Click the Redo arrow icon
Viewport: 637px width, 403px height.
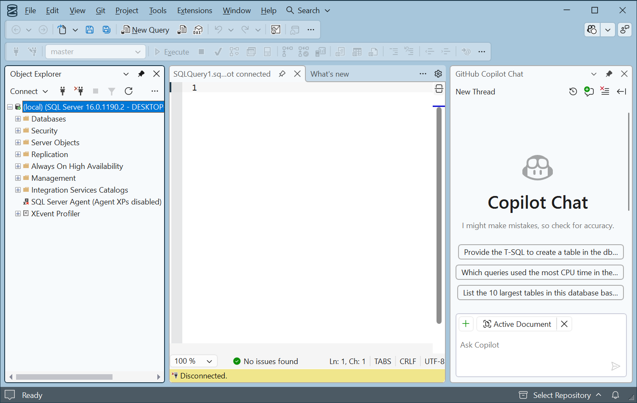(x=245, y=30)
